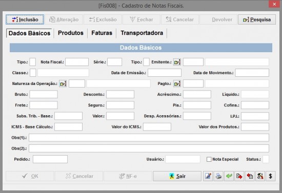282x193 pixels.
Task: Click the top toolbar Cancelar button
Action: (x=180, y=19)
